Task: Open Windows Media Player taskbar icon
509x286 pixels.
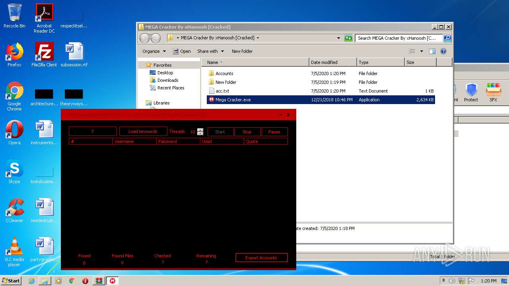Action: 58,281
